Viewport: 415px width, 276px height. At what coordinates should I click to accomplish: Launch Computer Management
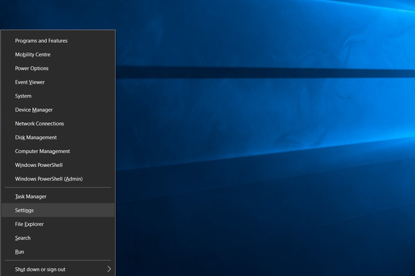(58, 151)
